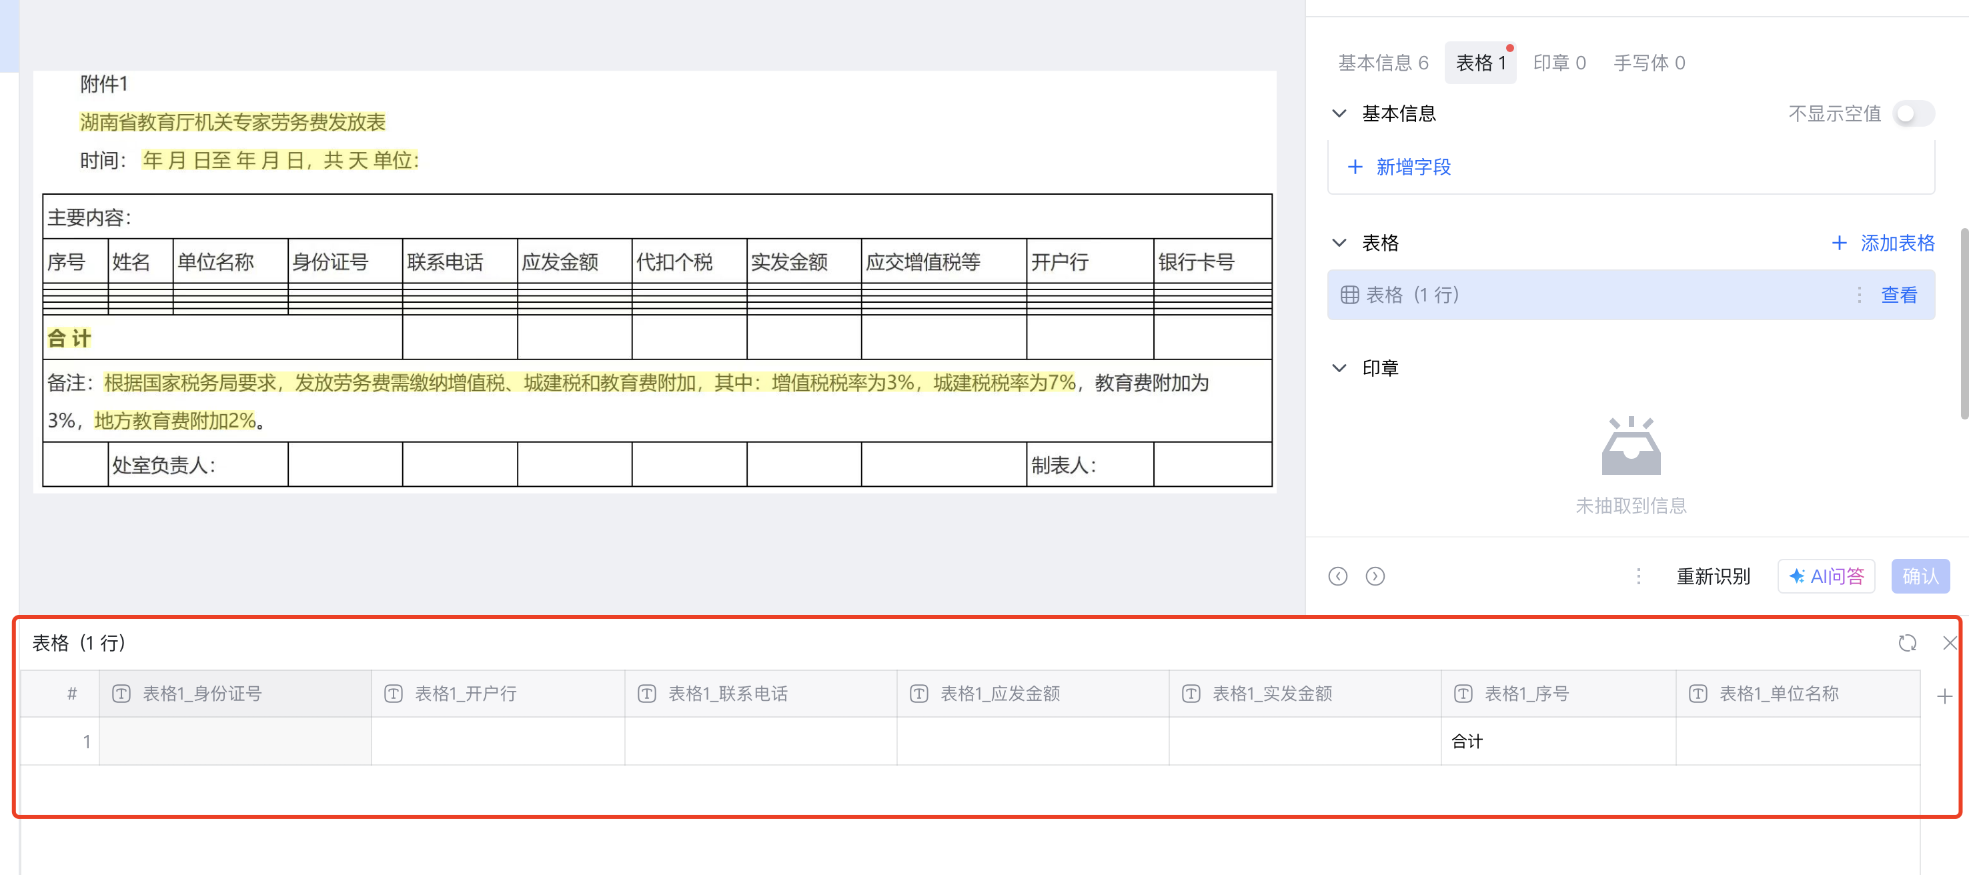This screenshot has width=1969, height=875.
Task: Click the plus icon to add column
Action: (x=1944, y=696)
